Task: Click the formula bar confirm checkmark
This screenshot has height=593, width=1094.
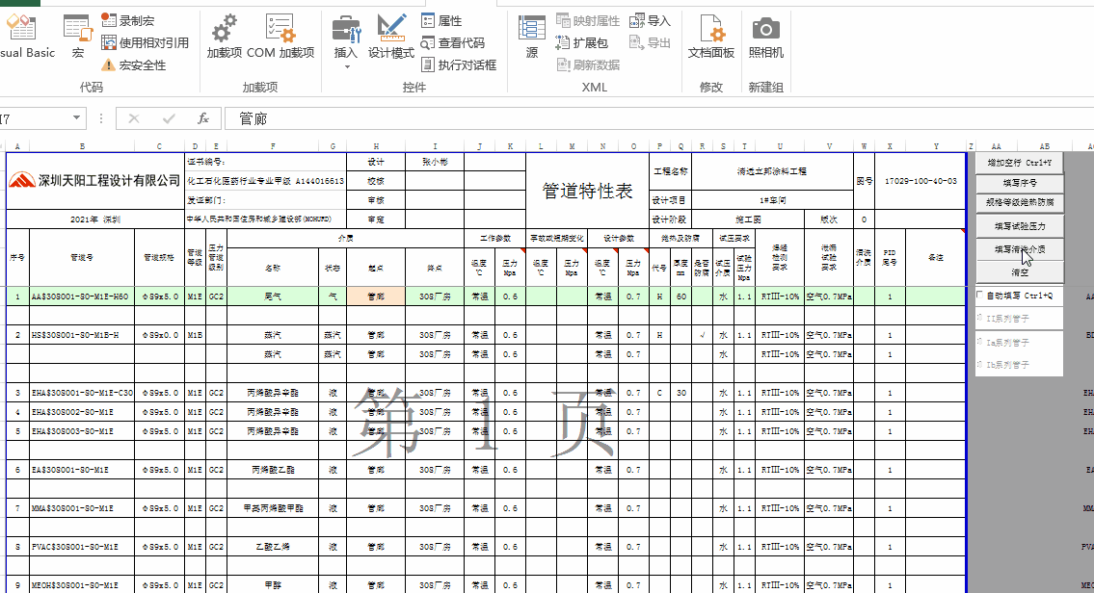Action: tap(168, 118)
